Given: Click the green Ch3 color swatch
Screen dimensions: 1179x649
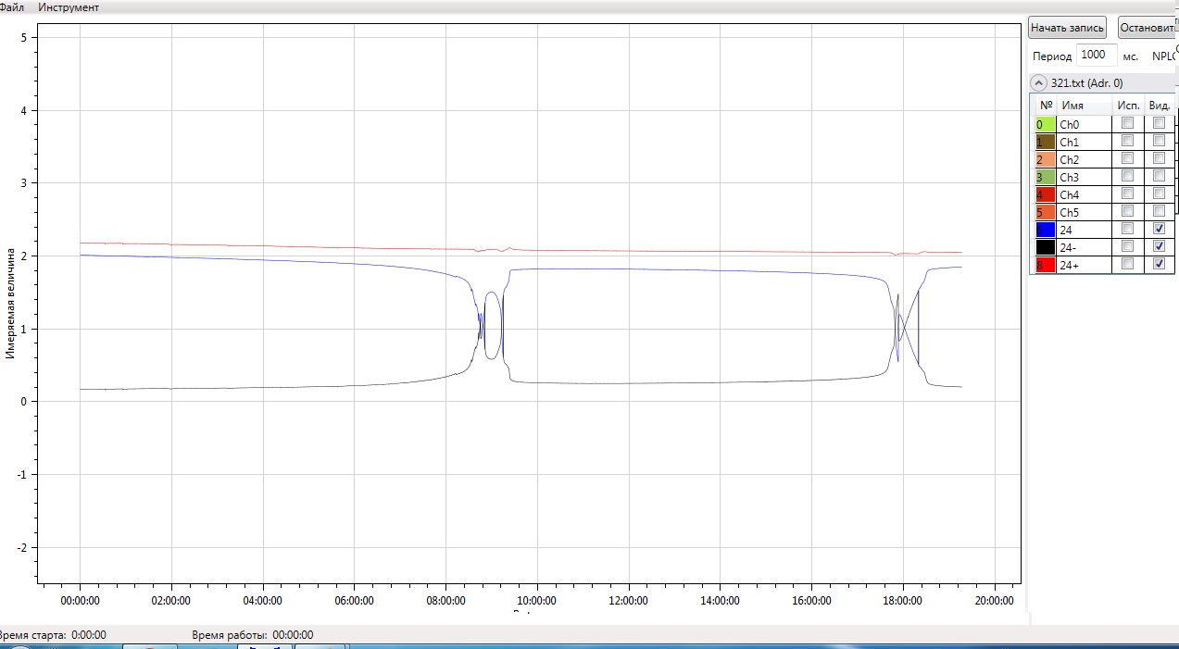Looking at the screenshot, I should (x=1045, y=177).
